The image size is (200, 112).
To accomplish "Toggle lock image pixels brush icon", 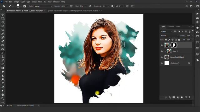I will click(x=169, y=40).
